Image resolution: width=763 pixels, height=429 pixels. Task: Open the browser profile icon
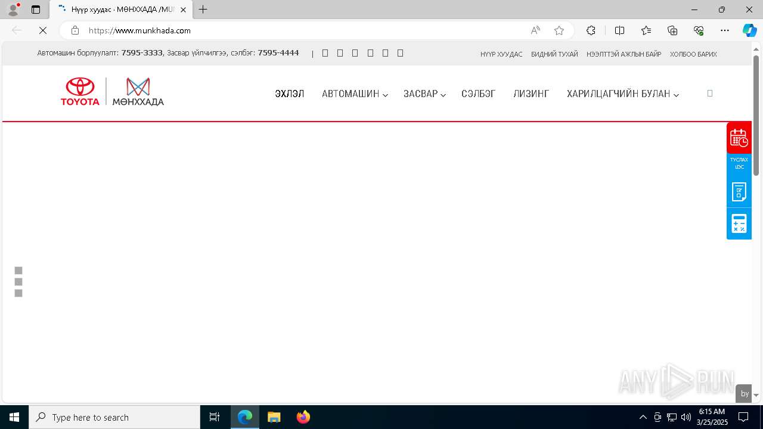(13, 10)
